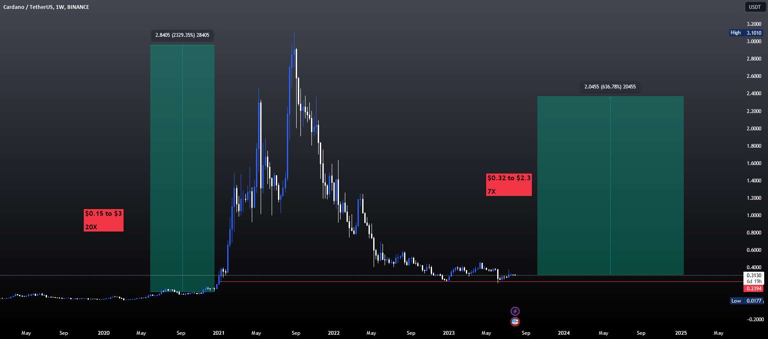Click the Cardano / TetherUS chart title

click(x=46, y=7)
